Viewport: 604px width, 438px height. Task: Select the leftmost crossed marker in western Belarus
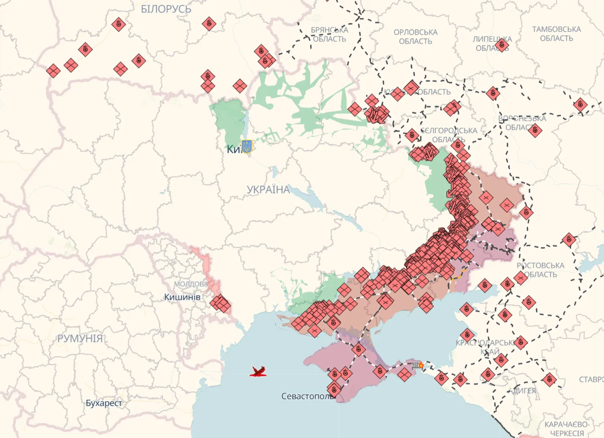[53, 71]
